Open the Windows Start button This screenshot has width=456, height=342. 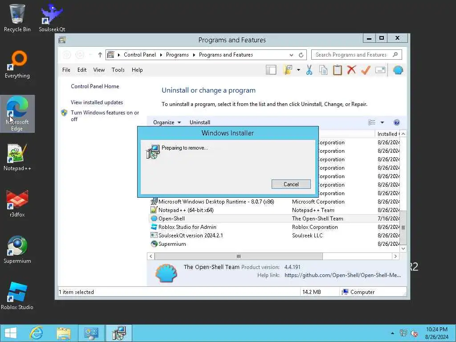click(x=11, y=333)
